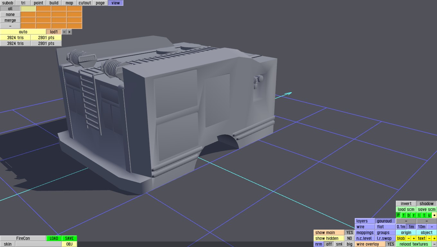Click the yellow '3924 tris' readout
The width and height of the screenshot is (437, 247).
tap(15, 38)
